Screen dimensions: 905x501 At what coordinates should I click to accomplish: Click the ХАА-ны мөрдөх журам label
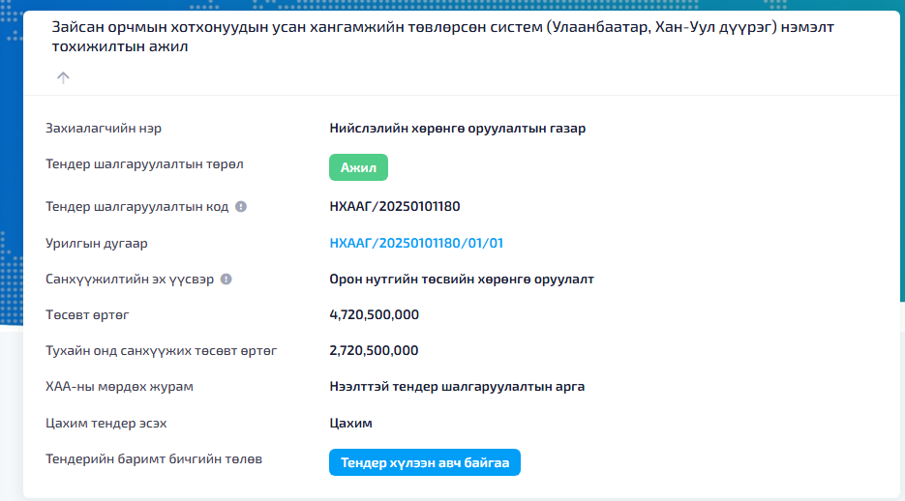point(120,386)
